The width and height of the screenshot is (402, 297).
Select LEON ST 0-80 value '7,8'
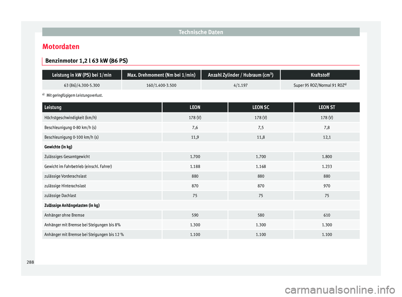(x=327, y=128)
